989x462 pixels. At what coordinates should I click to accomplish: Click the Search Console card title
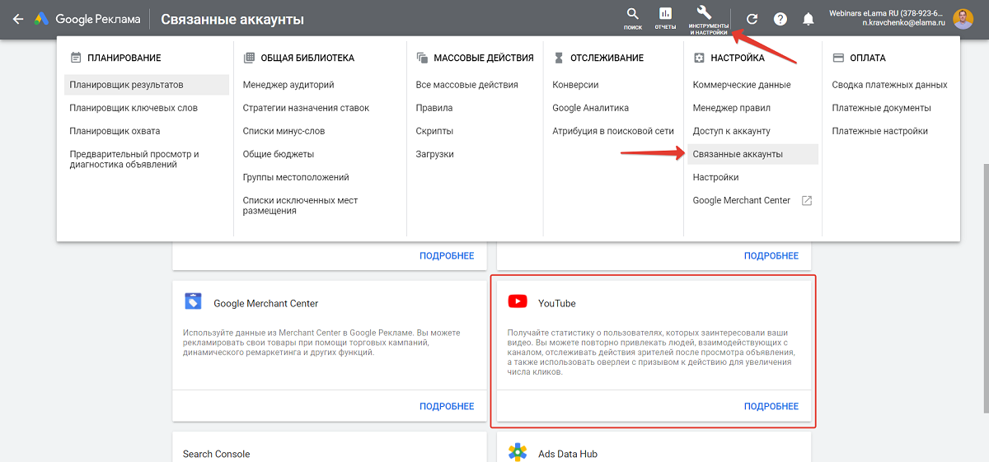tap(216, 454)
